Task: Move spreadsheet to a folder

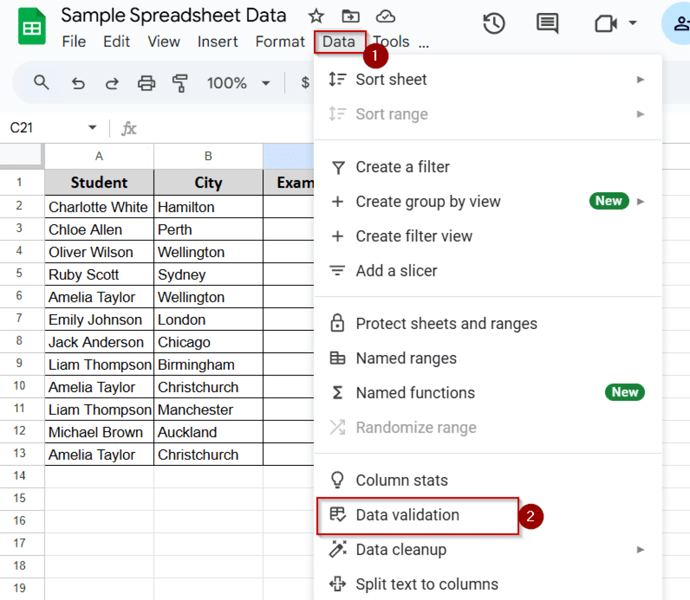Action: pos(351,16)
